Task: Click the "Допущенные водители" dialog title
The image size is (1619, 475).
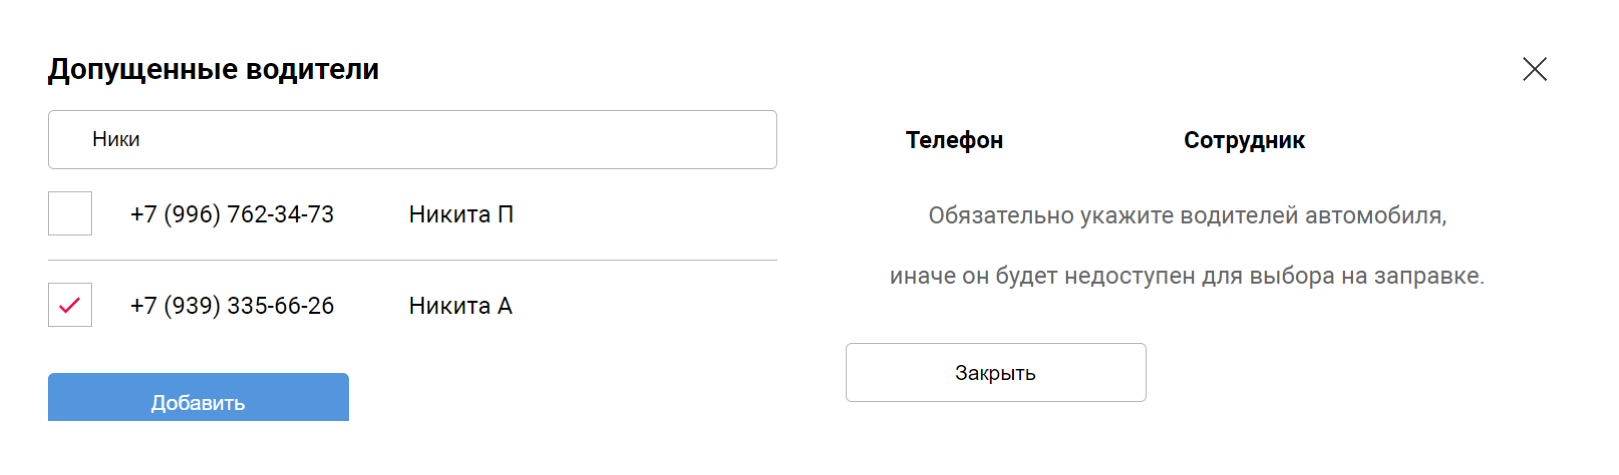Action: click(x=214, y=69)
